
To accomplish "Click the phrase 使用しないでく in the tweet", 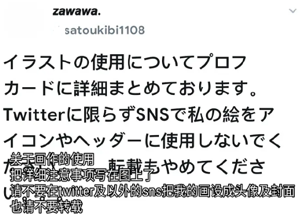I will pyautogui.click(x=221, y=141).
